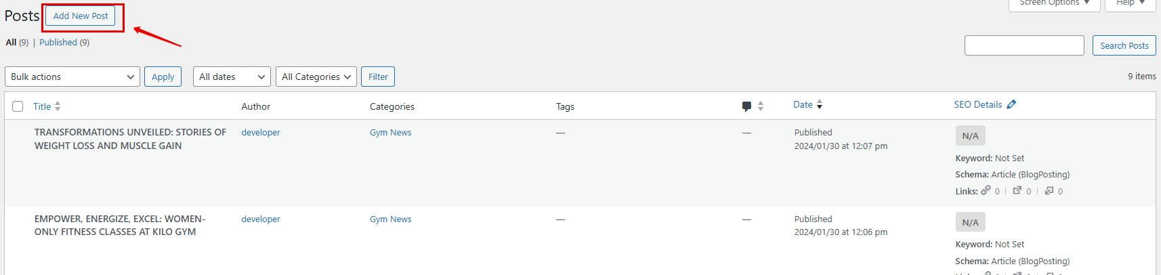
Task: Click the N/A SEO score badge of first post
Action: tap(970, 135)
